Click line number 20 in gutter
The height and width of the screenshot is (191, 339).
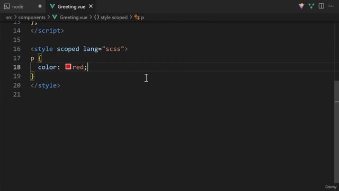pos(17,85)
